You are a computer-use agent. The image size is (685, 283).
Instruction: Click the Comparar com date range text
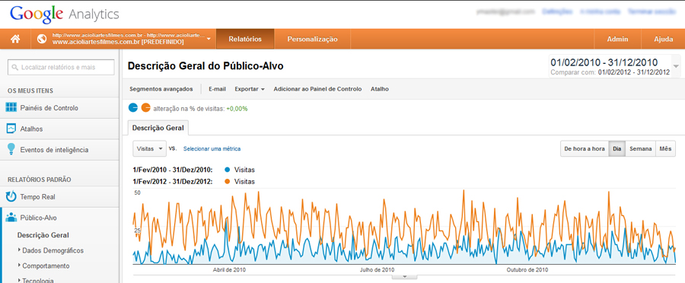point(610,72)
